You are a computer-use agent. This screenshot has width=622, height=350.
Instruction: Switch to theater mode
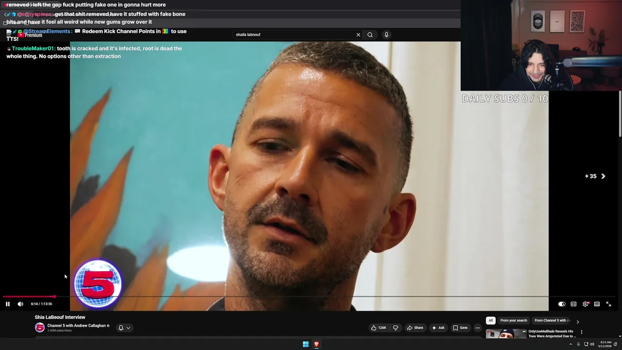point(597,304)
